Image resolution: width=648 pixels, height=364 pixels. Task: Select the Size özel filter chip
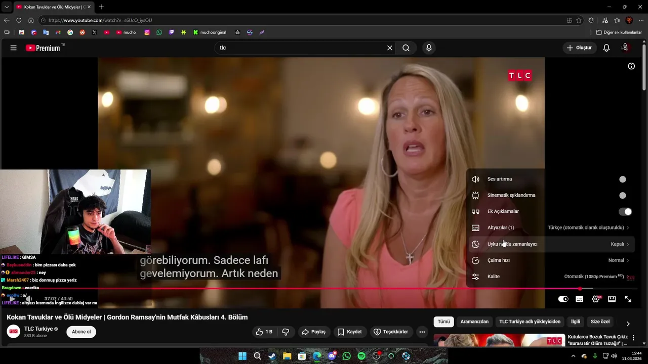pos(600,322)
